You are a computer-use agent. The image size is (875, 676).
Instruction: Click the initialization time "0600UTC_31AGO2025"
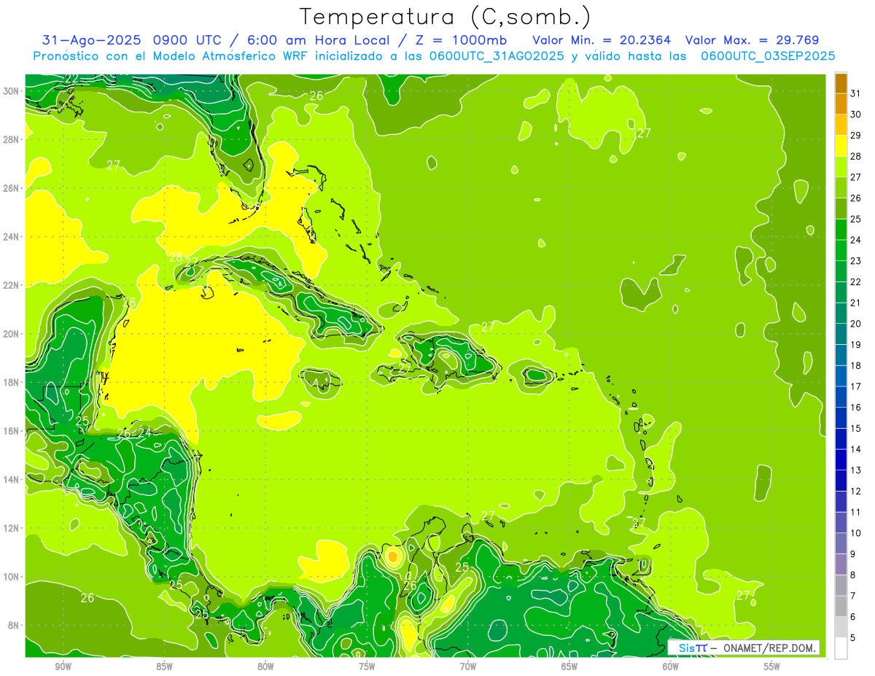click(496, 56)
